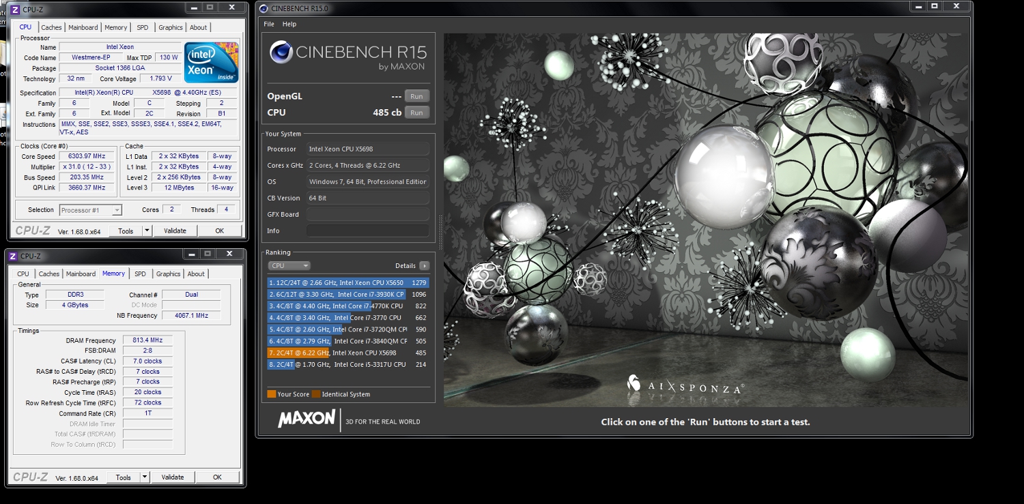Click the Core Voltage value 1.793 V
This screenshot has width=1024, height=504.
click(x=160, y=79)
